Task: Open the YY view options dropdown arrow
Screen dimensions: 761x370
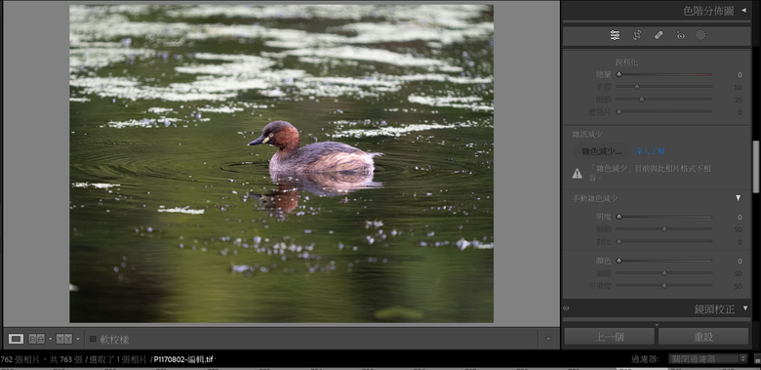Action: click(x=78, y=339)
